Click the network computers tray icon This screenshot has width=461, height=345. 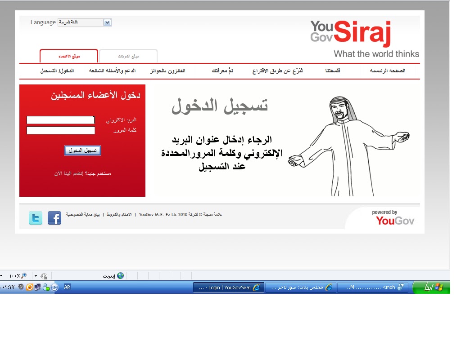coord(38,287)
